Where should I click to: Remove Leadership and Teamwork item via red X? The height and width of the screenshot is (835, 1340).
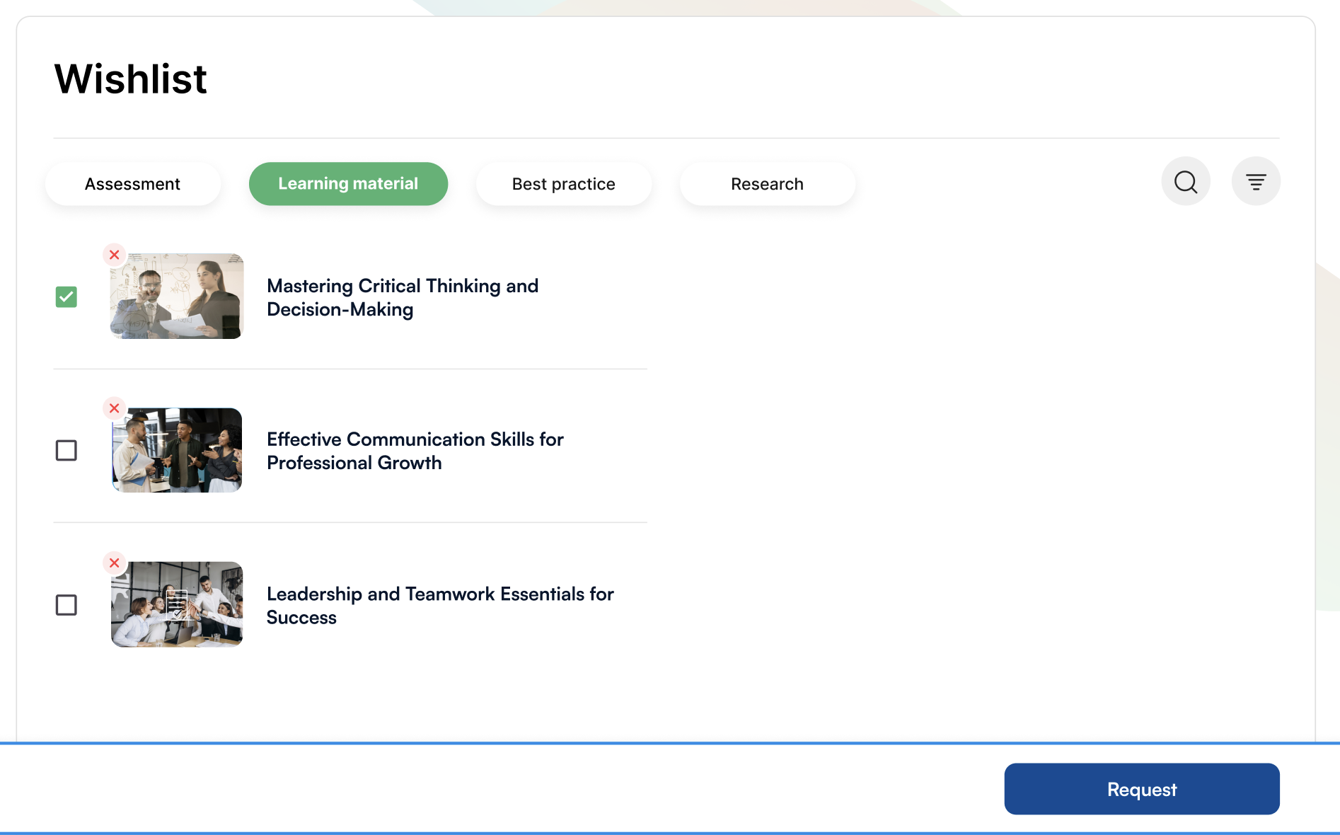pyautogui.click(x=114, y=563)
